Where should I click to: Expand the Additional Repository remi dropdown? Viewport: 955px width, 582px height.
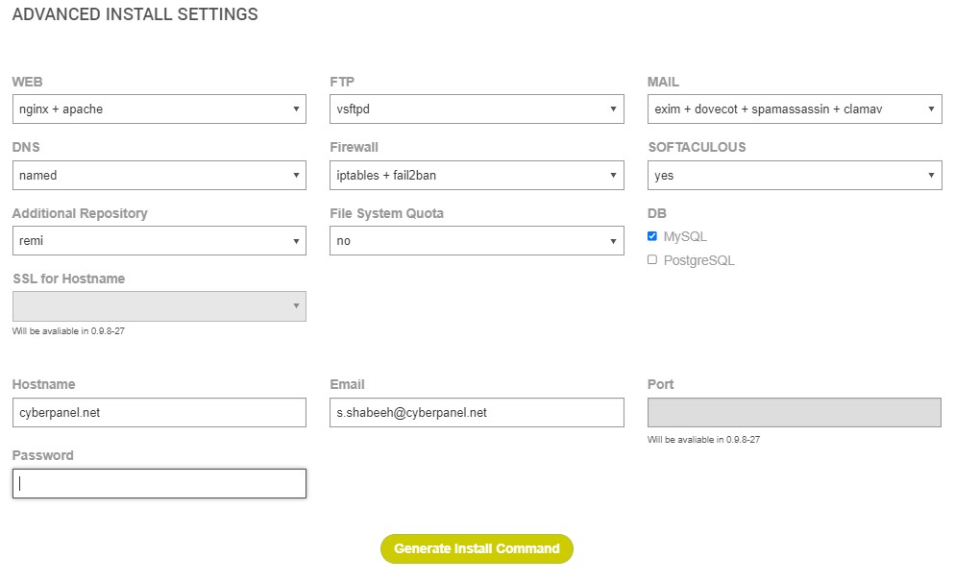pyautogui.click(x=159, y=240)
